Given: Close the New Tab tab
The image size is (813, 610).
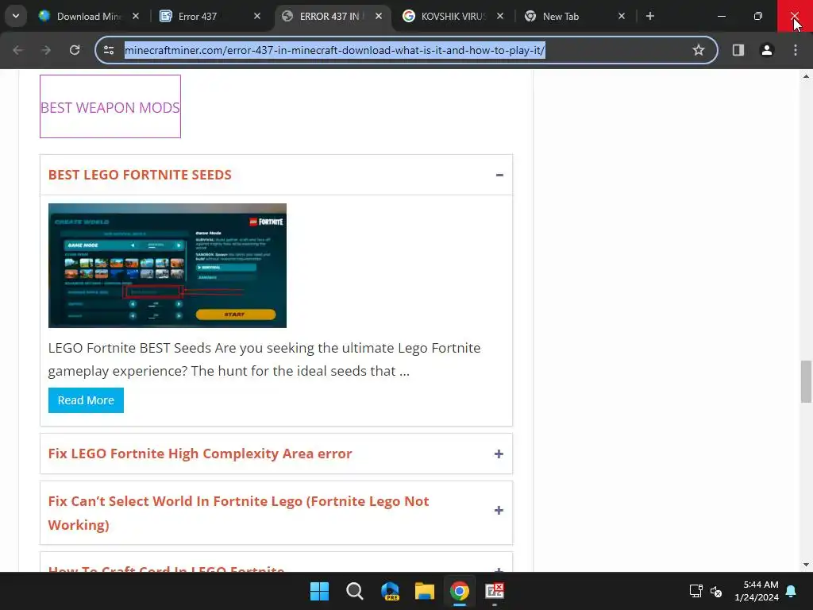Looking at the screenshot, I should tap(622, 16).
